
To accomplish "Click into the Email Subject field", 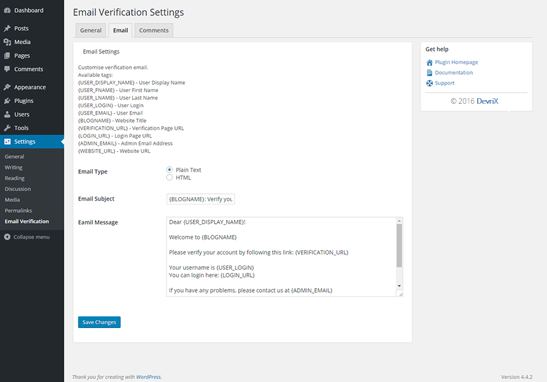I will point(200,199).
